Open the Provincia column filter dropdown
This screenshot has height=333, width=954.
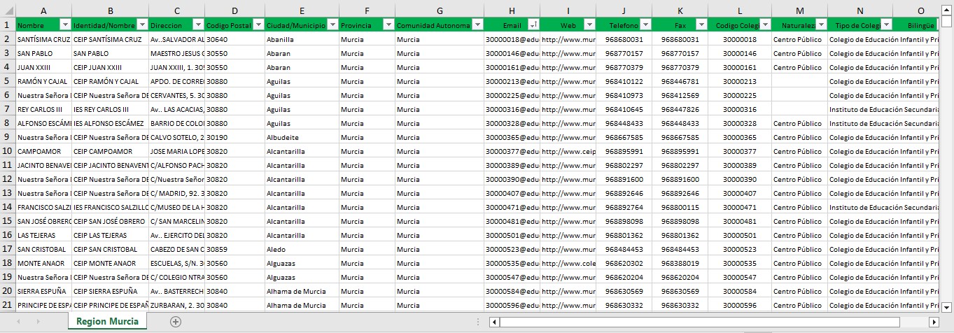click(x=386, y=25)
